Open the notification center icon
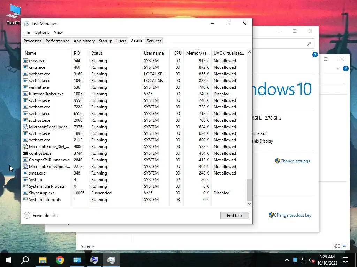Image resolution: width=357 pixels, height=267 pixels. tap(345, 260)
